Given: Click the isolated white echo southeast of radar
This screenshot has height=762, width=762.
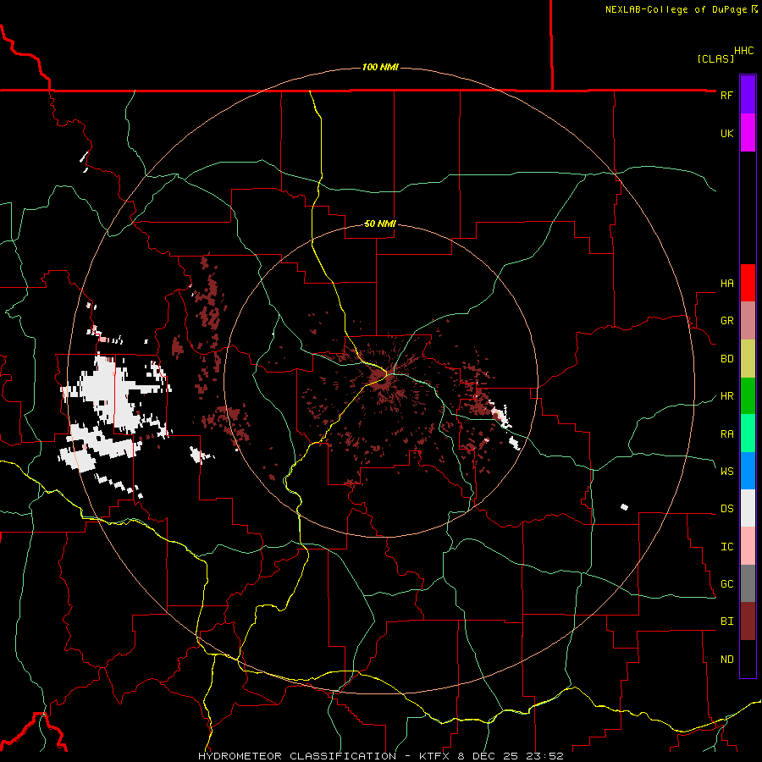Looking at the screenshot, I should tap(625, 507).
